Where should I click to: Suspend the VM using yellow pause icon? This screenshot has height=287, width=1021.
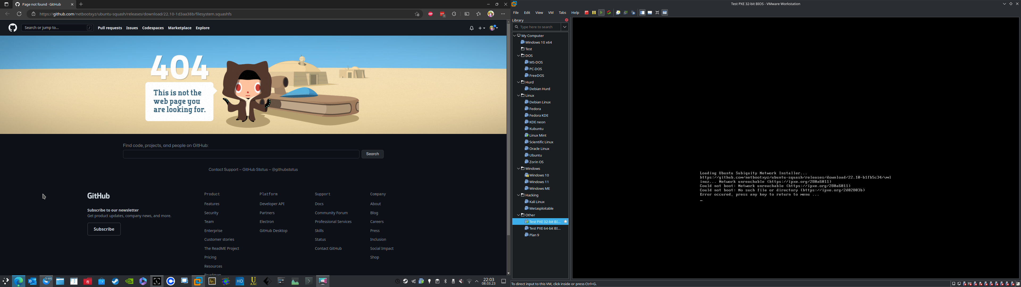[594, 13]
